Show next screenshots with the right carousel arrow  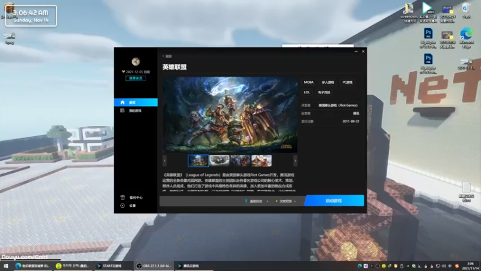[x=295, y=161]
